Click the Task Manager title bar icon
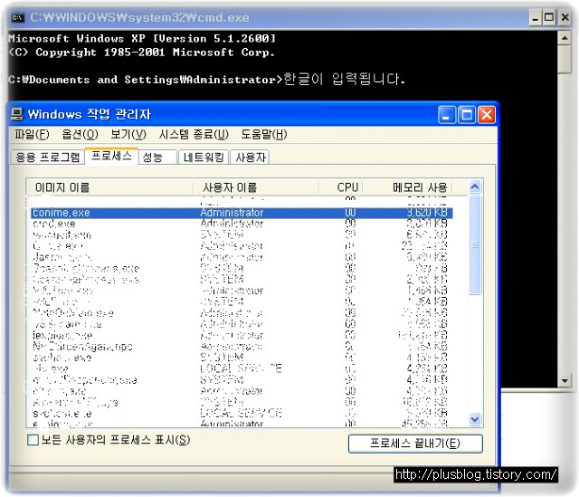Viewport: 579px width, 497px height. [x=16, y=114]
